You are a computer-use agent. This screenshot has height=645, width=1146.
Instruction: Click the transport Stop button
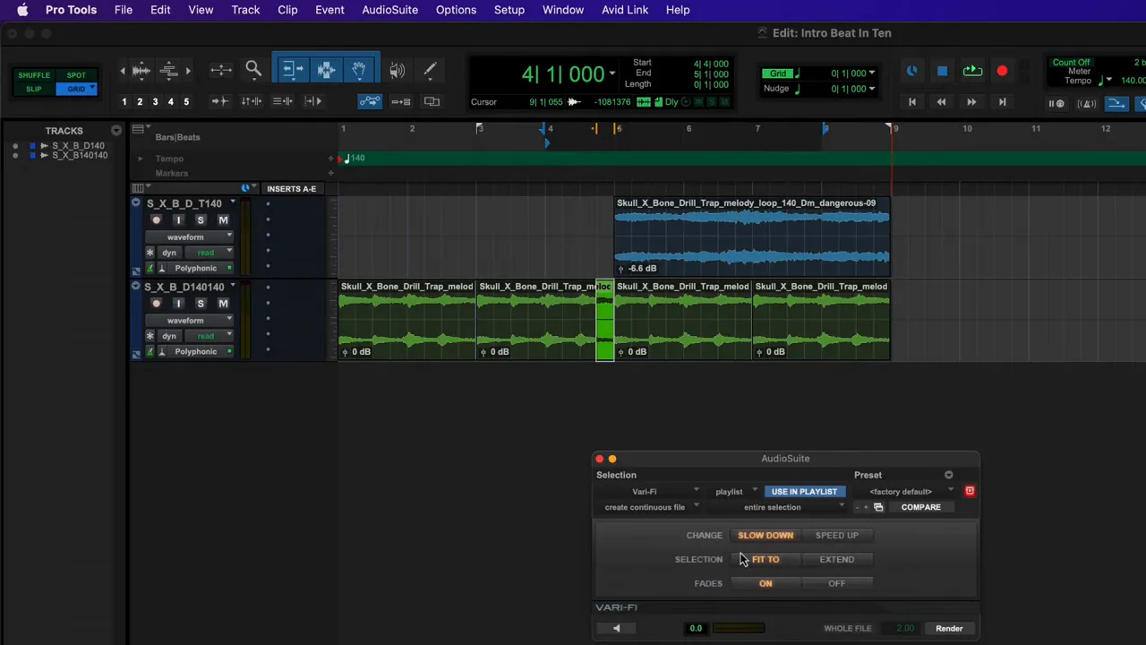pyautogui.click(x=942, y=71)
